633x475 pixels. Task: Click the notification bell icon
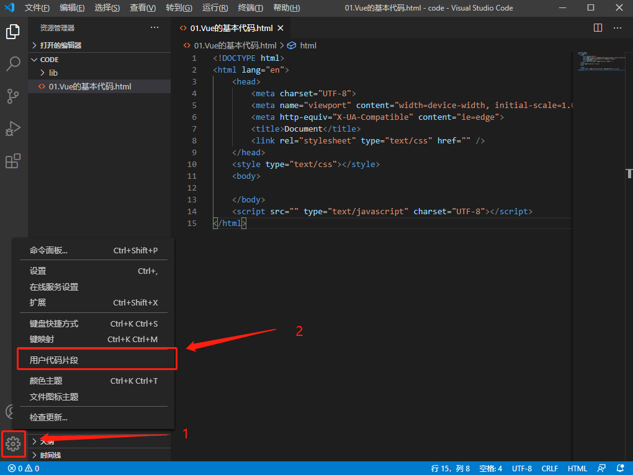click(x=621, y=469)
